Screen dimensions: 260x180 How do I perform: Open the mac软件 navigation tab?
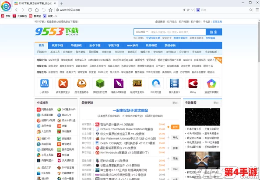pos(133,45)
